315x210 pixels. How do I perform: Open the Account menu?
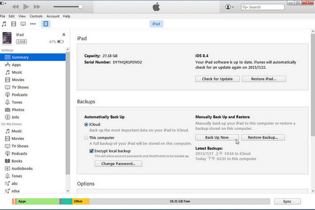(x=53, y=16)
